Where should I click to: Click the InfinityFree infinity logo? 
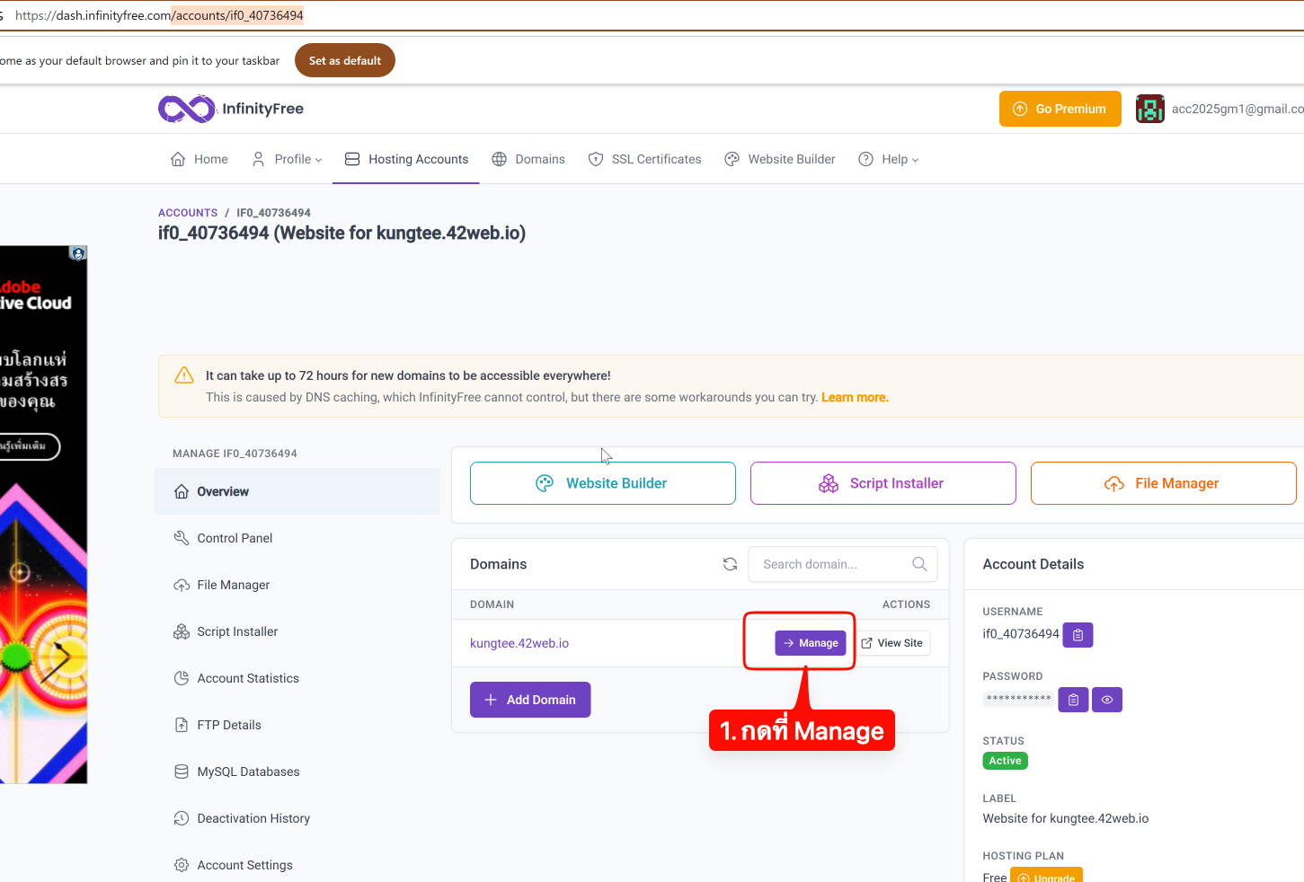coord(187,109)
